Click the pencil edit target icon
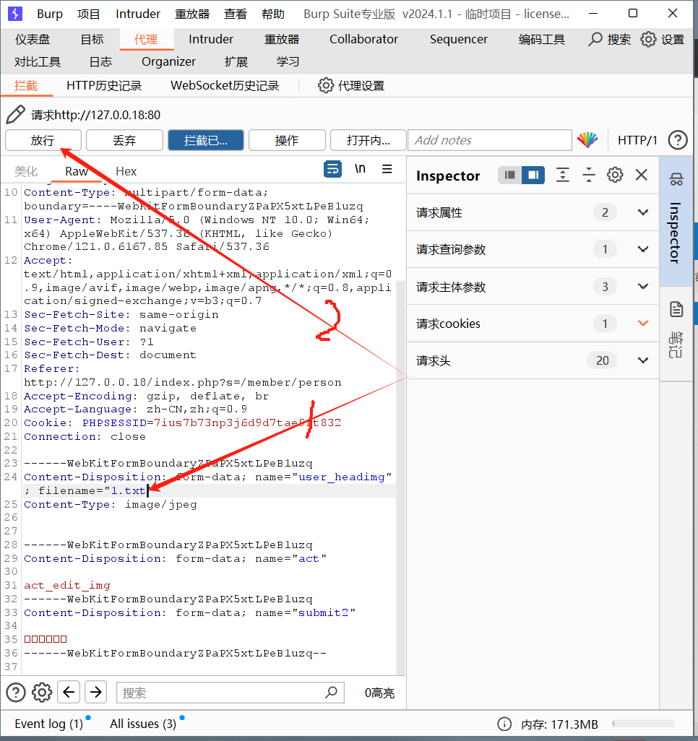This screenshot has height=741, width=698. tap(16, 115)
